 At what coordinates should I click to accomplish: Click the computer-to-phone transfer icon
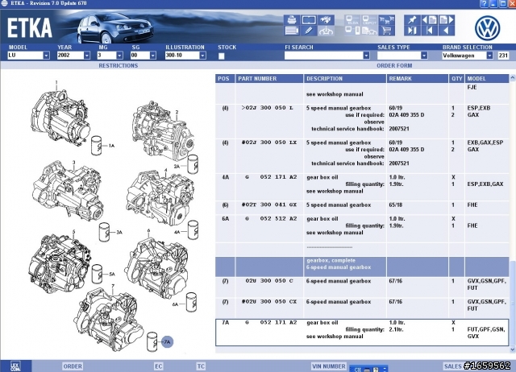[x=353, y=31]
